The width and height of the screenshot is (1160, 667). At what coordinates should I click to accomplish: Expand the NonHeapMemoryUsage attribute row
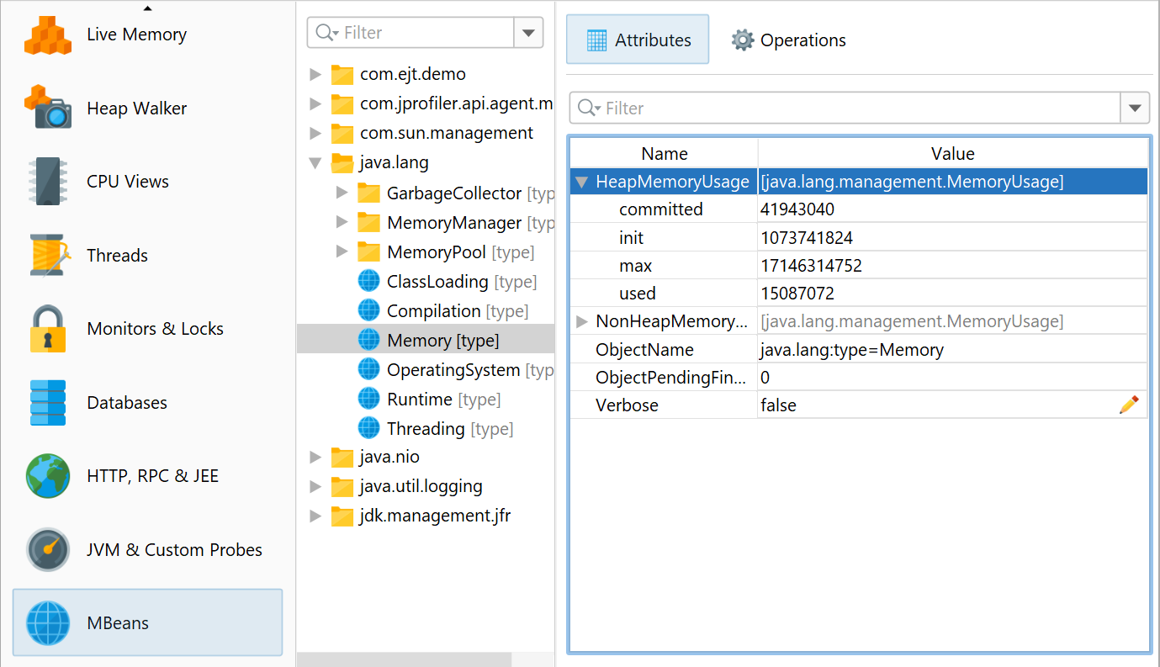click(582, 321)
